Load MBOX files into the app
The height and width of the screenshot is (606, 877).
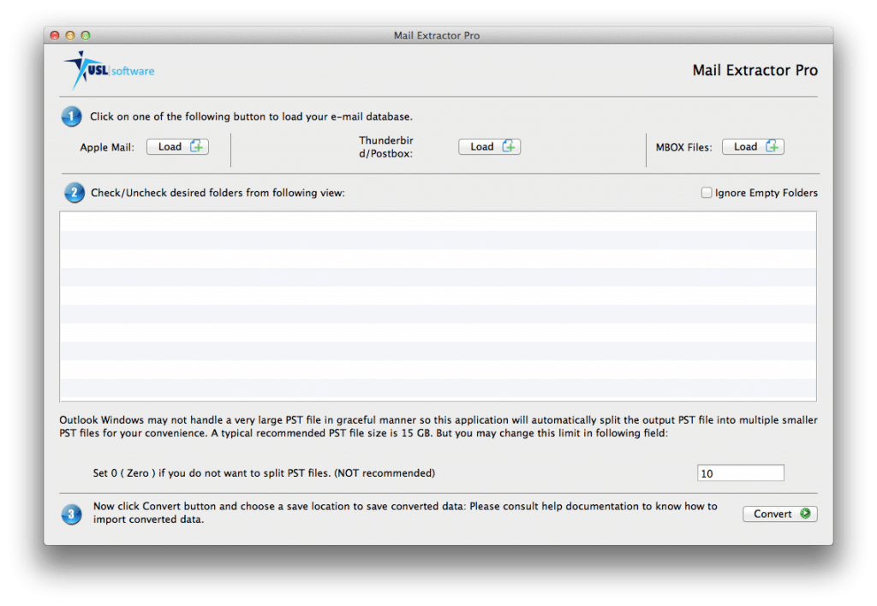(x=753, y=146)
